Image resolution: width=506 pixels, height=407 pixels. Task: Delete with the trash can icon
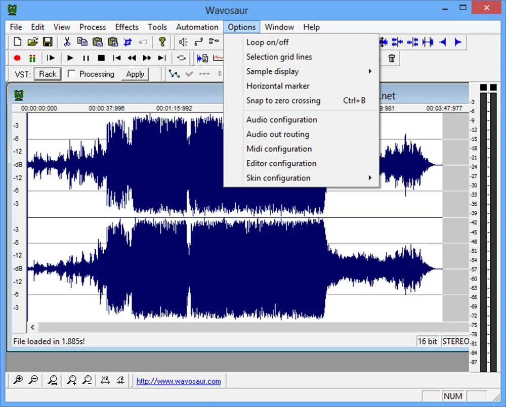[392, 58]
